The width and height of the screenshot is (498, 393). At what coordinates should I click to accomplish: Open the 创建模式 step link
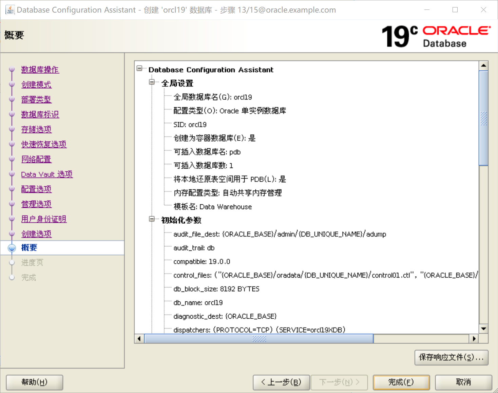(x=36, y=85)
